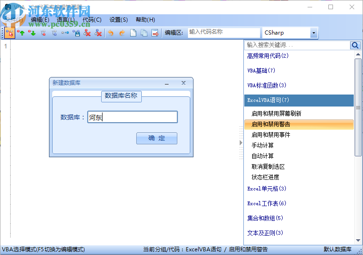Click the redo arrow icon
Viewport: 363px width, 255px height.
coord(122,33)
